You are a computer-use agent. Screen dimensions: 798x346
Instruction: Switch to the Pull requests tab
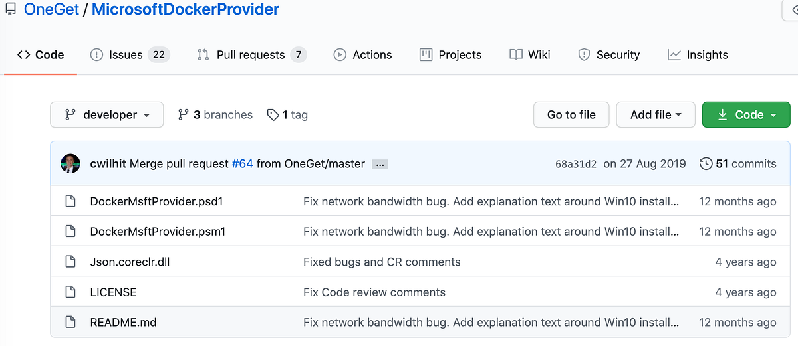[x=251, y=55]
